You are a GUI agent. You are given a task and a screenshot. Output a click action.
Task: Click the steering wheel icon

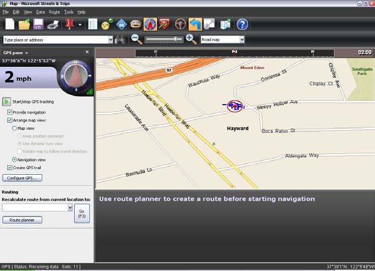tap(180, 24)
